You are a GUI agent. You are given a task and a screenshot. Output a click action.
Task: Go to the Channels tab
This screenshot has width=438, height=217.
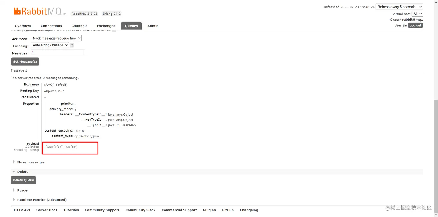click(x=79, y=26)
